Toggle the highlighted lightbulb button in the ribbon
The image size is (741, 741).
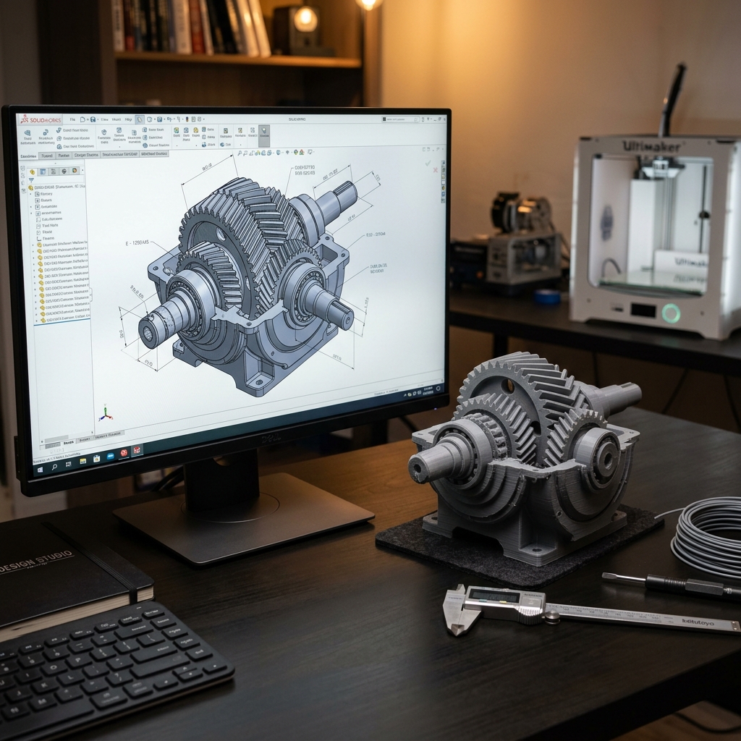(264, 135)
